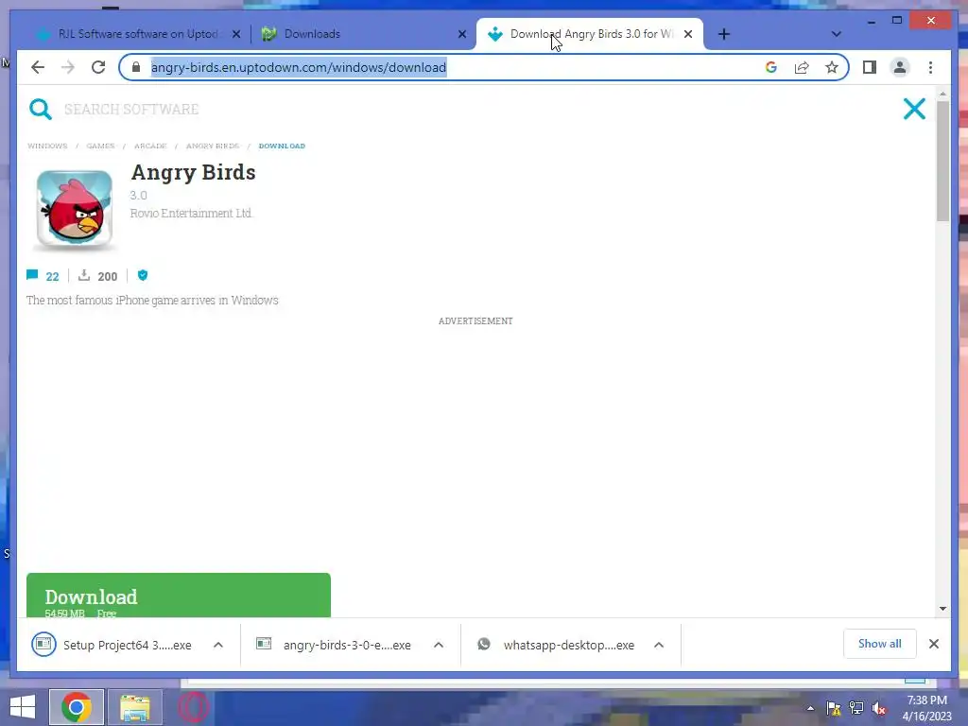
Task: Go to the Arcade breadcrumb link
Action: coord(150,146)
